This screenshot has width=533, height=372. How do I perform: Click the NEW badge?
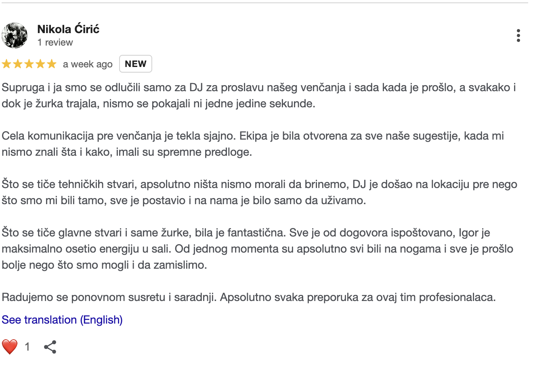click(x=136, y=64)
